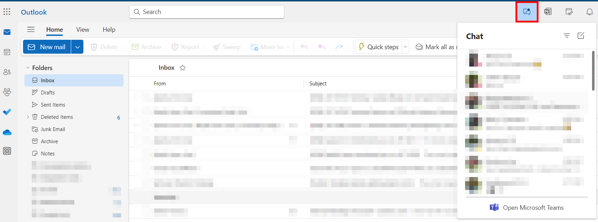Open the To Do checkmark app
598x222 pixels.
click(7, 112)
